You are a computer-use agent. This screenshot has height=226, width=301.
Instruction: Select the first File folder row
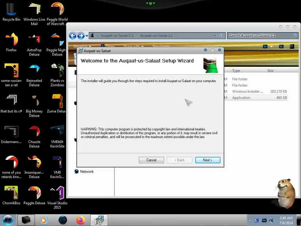point(255,79)
